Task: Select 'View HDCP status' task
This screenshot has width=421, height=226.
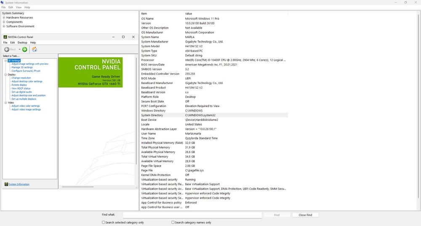Action: tap(21, 88)
